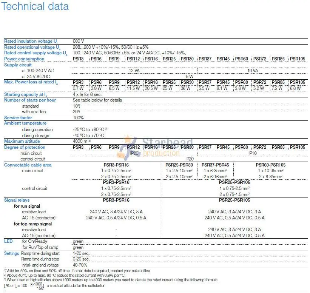Click the '6.6 W' power loss cell
The height and width of the screenshot is (293, 310).
[x=295, y=88]
